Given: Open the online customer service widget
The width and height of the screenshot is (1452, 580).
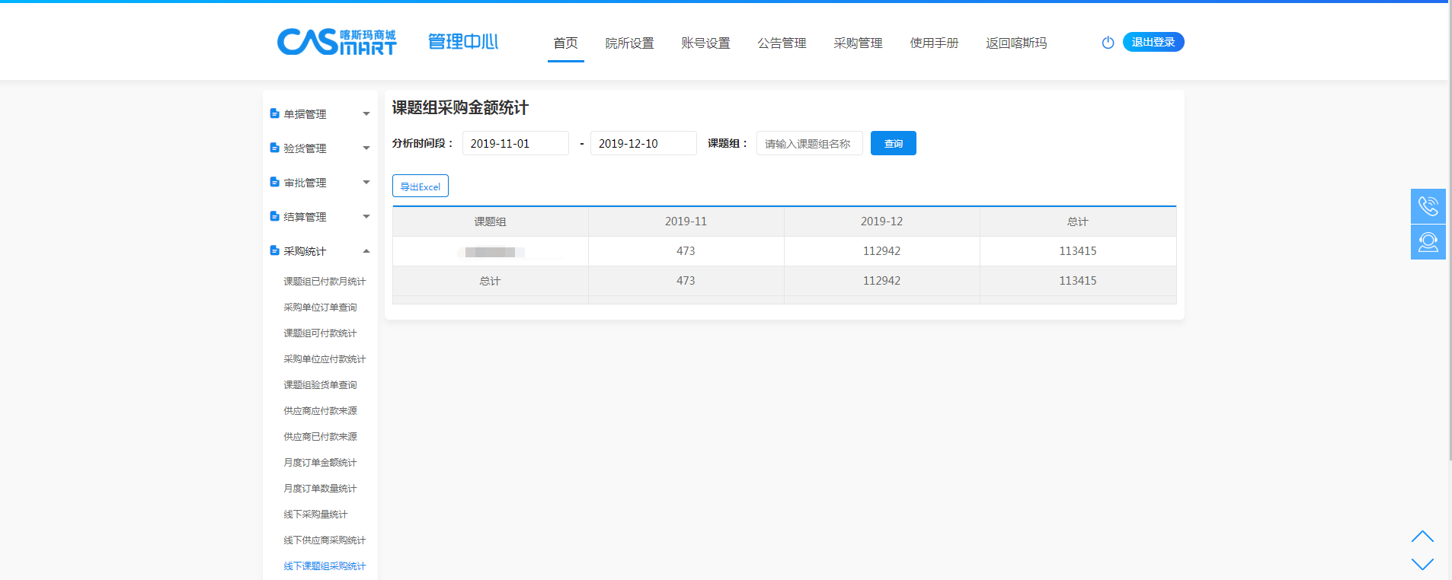Looking at the screenshot, I should [x=1428, y=242].
